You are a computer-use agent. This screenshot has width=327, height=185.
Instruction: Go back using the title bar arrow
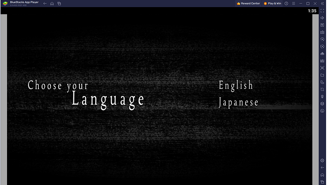[x=45, y=4]
